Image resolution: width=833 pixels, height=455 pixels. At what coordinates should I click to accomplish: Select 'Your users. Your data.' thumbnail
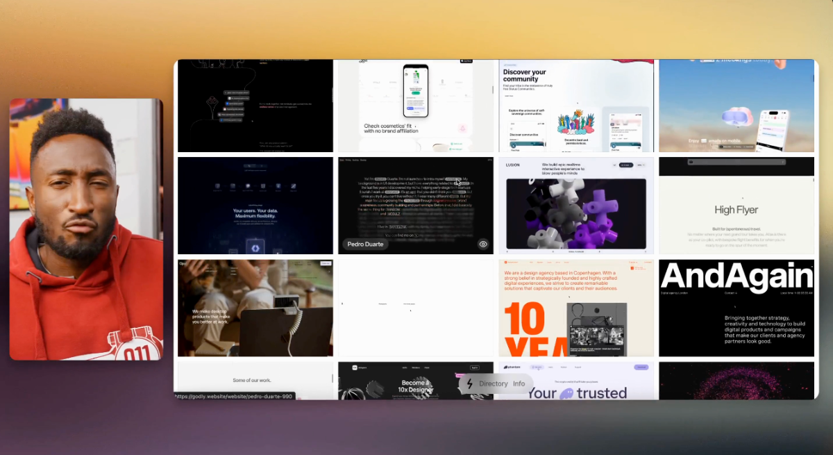(255, 206)
